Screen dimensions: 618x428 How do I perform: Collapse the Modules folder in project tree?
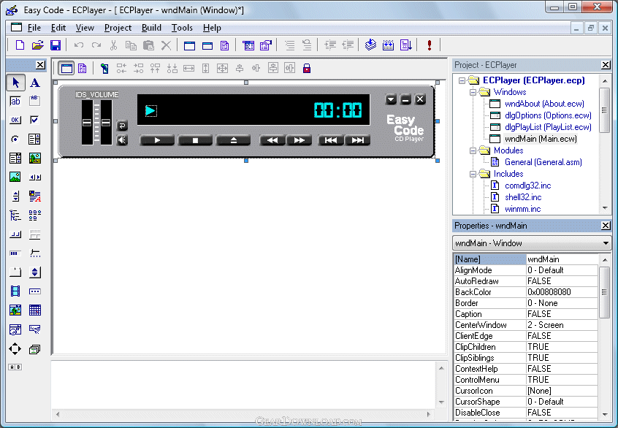point(473,150)
